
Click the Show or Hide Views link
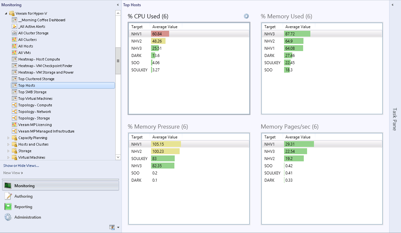(x=21, y=166)
